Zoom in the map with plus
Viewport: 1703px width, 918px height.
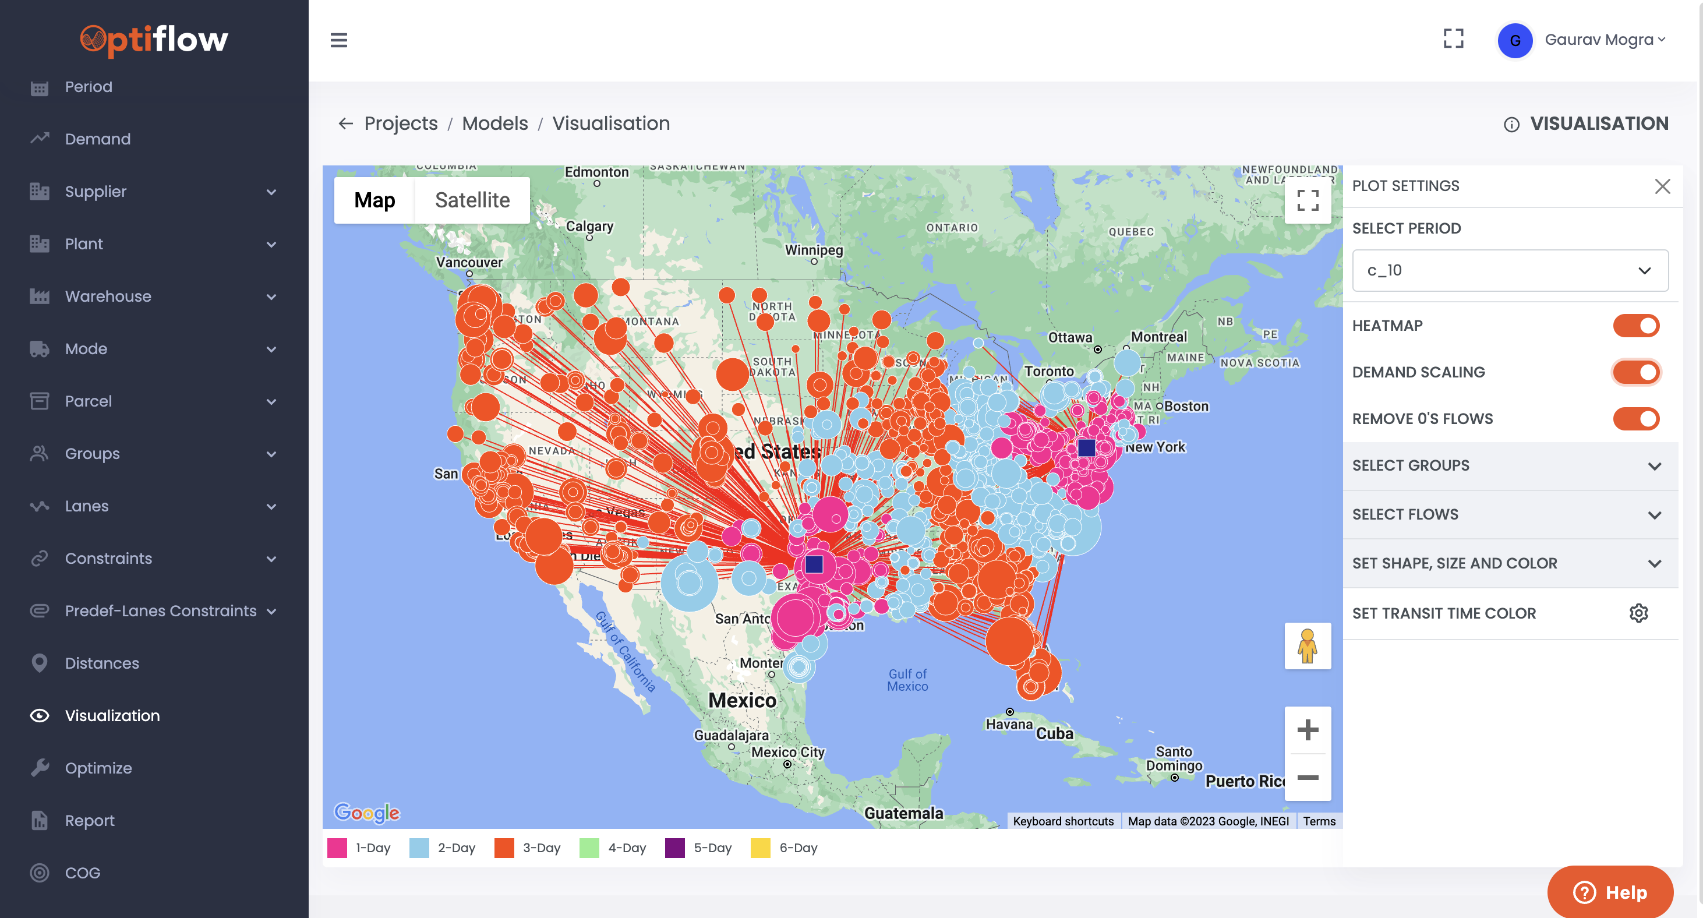(x=1307, y=730)
